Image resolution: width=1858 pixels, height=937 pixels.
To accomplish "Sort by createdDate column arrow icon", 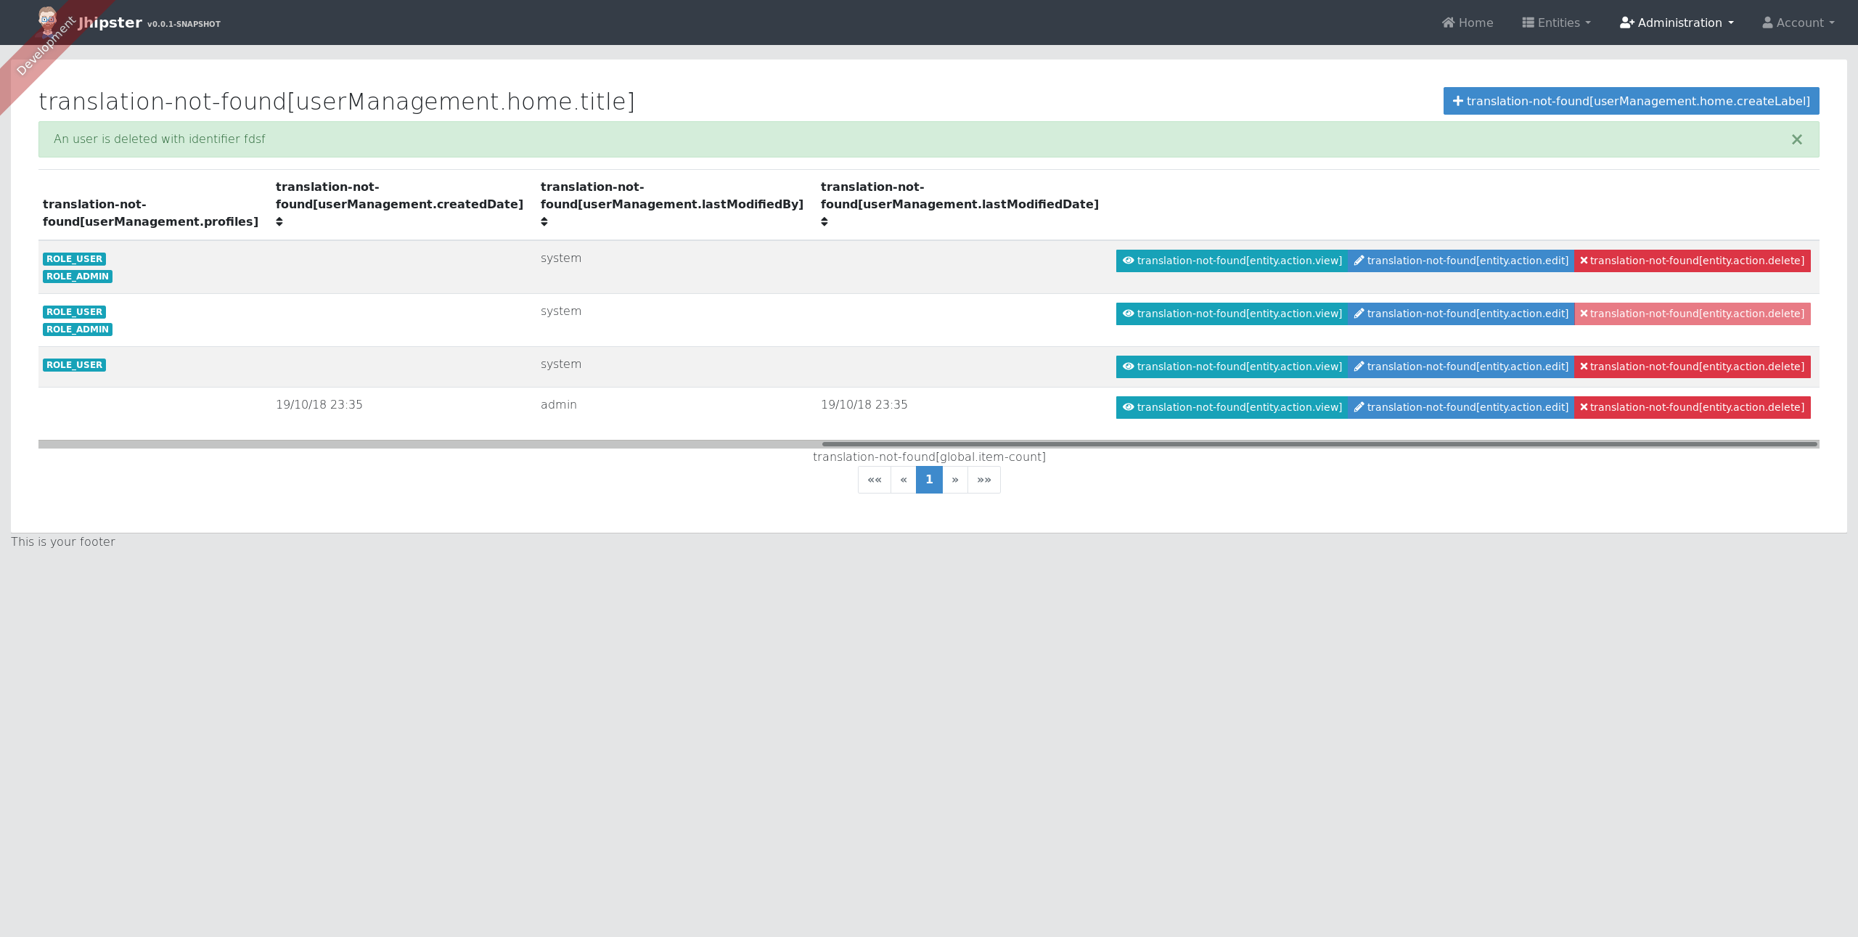I will [x=279, y=222].
